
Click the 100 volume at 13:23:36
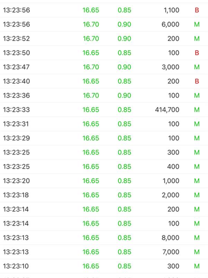click(x=174, y=96)
